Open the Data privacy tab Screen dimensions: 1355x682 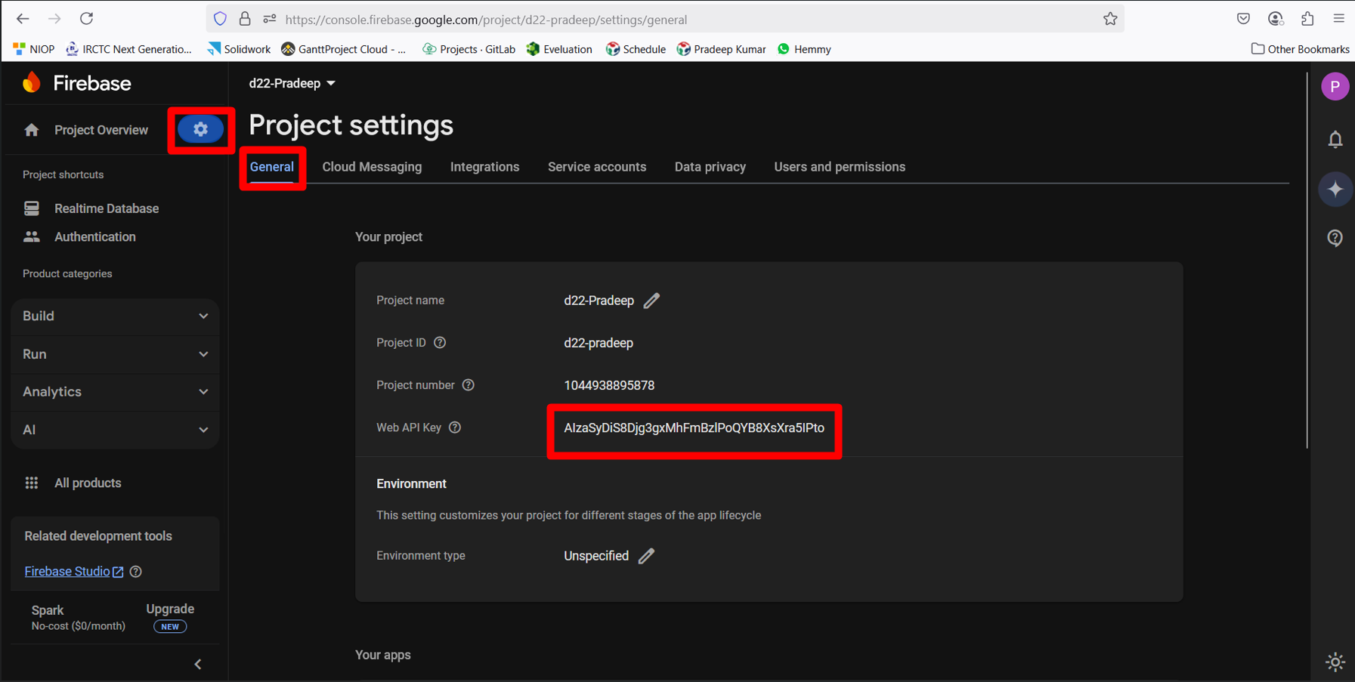coord(710,167)
